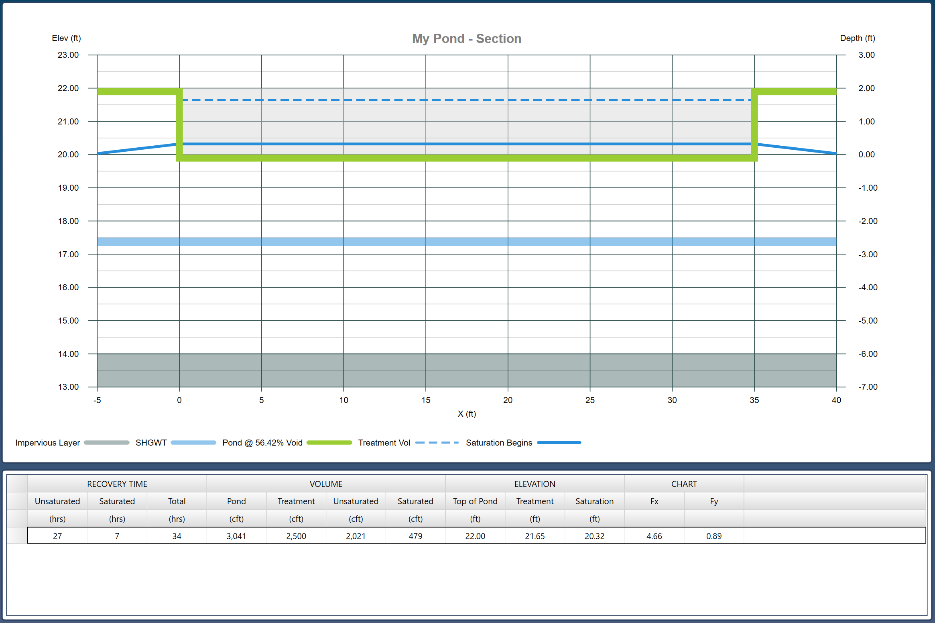
Task: Click the Saturated recovery time column header
Action: [117, 501]
